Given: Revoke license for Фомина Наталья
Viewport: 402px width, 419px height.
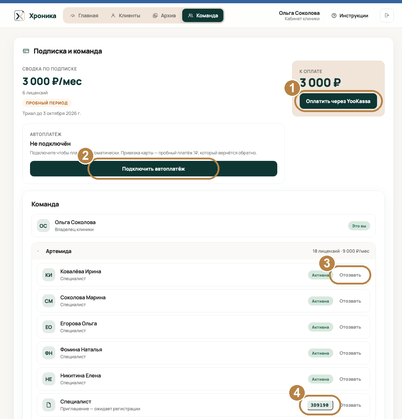Looking at the screenshot, I should [x=350, y=353].
